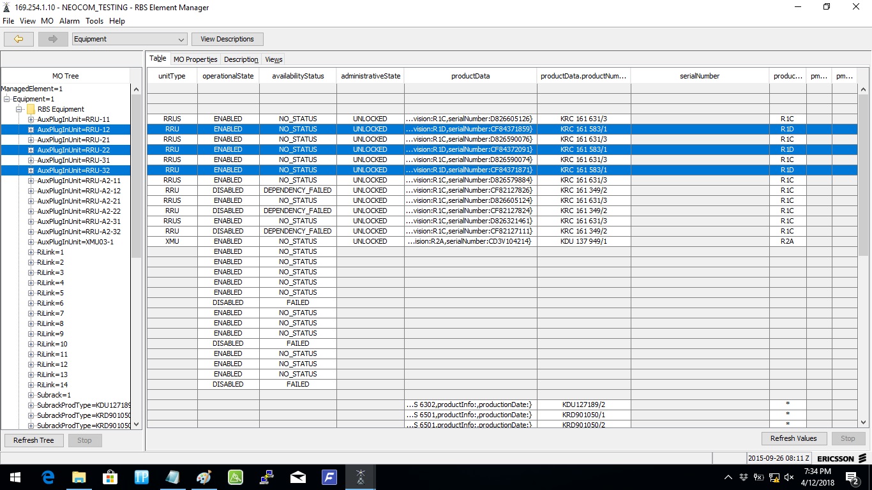Select RiLink=6 in the MO tree
Viewport: 872px width, 490px height.
[x=50, y=303]
